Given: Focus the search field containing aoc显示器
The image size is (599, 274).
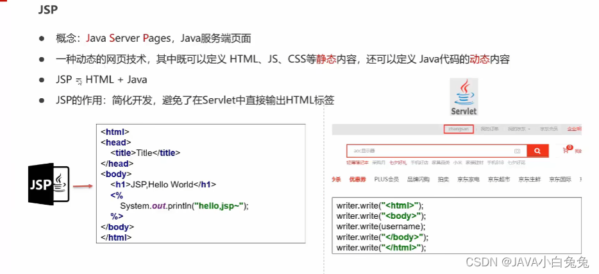Looking at the screenshot, I should (437, 151).
